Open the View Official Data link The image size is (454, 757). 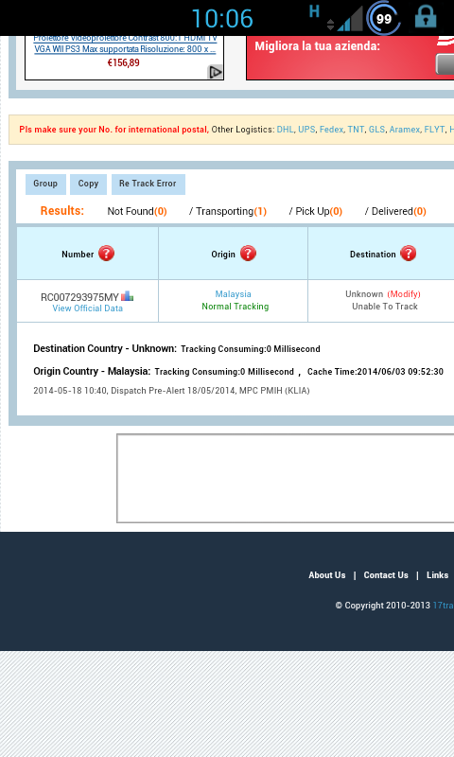click(x=87, y=308)
